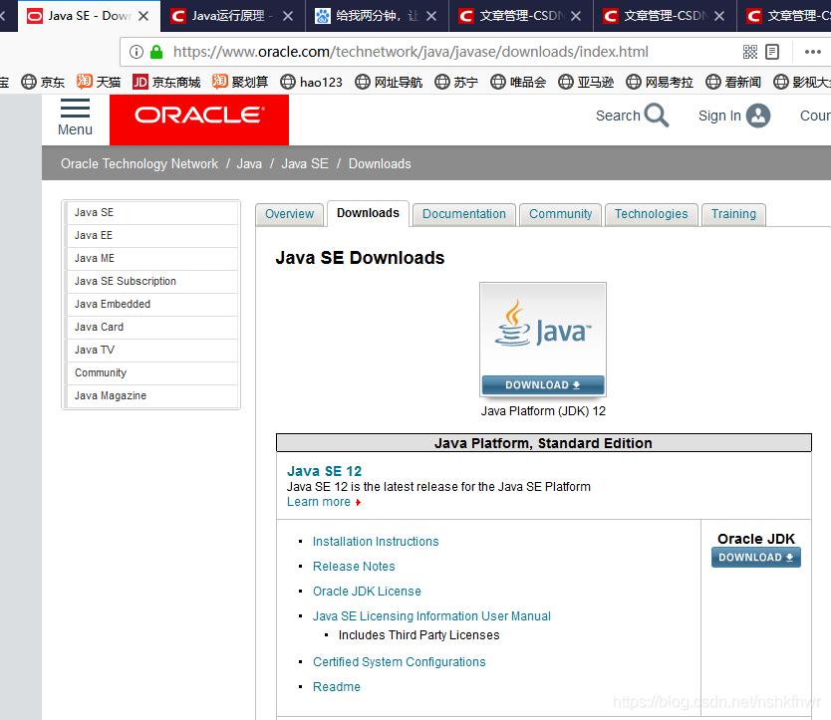
Task: Switch to the Downloads page tab
Action: click(x=368, y=213)
